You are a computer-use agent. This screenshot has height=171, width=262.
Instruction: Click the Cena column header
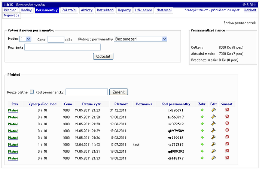coord(68,104)
